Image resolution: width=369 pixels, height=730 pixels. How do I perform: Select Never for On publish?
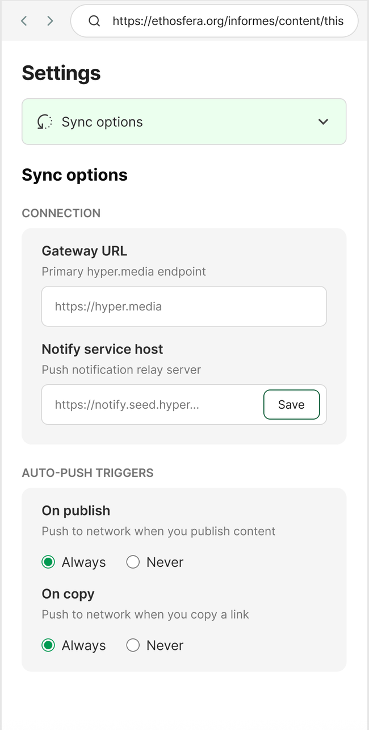(133, 562)
